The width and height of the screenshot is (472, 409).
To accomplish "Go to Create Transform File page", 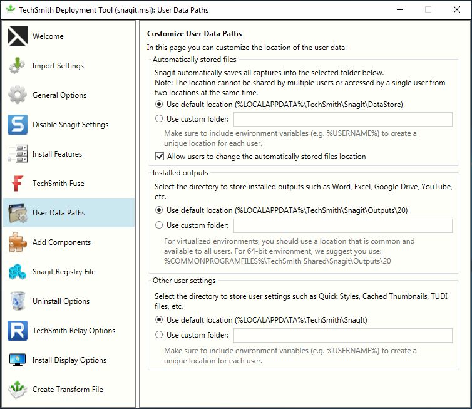I will (69, 390).
